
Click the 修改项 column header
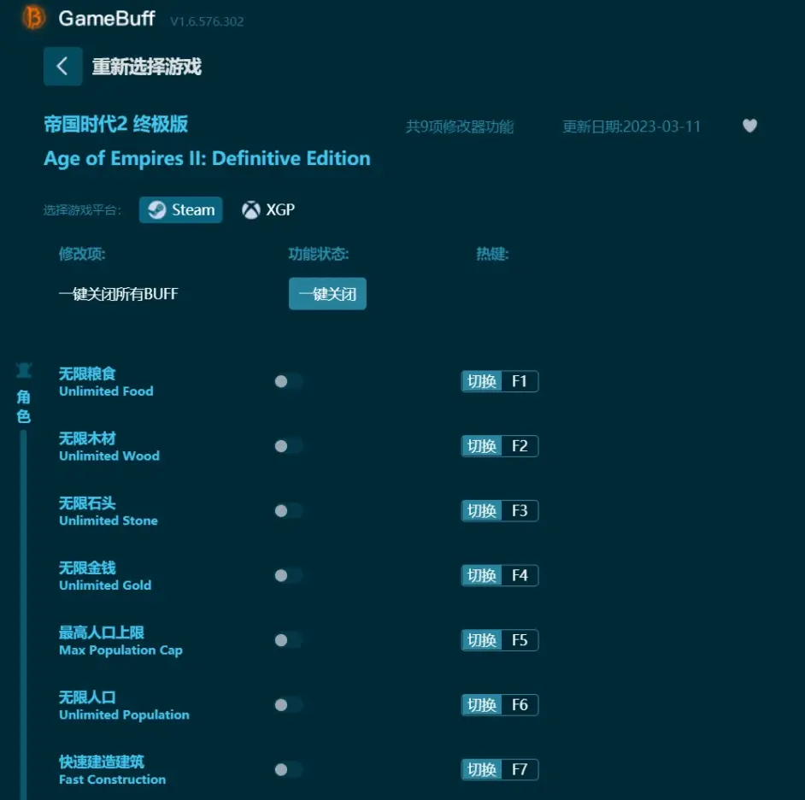click(x=82, y=254)
